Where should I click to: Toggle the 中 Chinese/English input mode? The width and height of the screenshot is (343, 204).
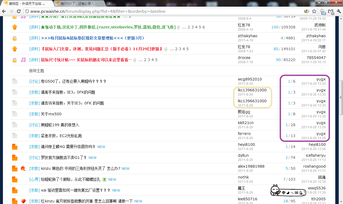click(x=284, y=193)
